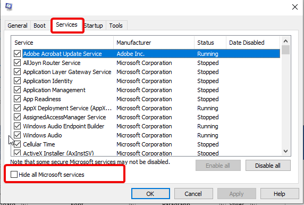
Task: Uncheck the AppX Deployment Service checkbox
Action: [17, 108]
